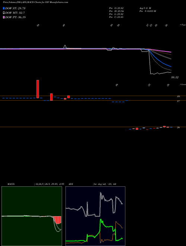Click the Pre C: 25.85 close value
Image resolution: width=186 pixels, height=246 pixels.
116,17
